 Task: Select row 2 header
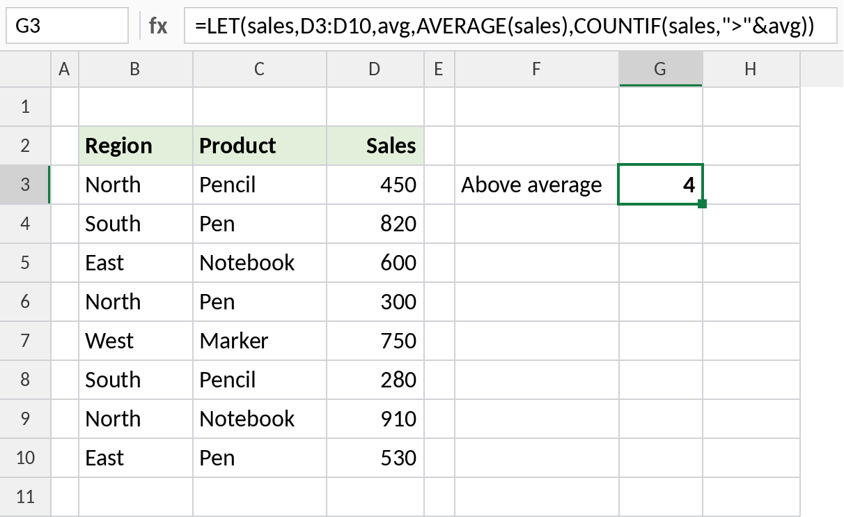(x=26, y=146)
